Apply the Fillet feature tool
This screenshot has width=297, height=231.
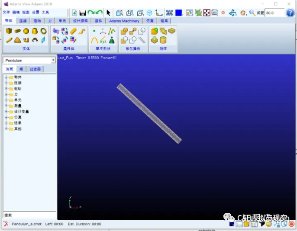point(155,31)
